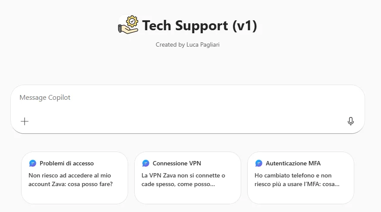The image size is (381, 212).
Task: Click the Tech Support agent logo icon
Action: point(129,25)
